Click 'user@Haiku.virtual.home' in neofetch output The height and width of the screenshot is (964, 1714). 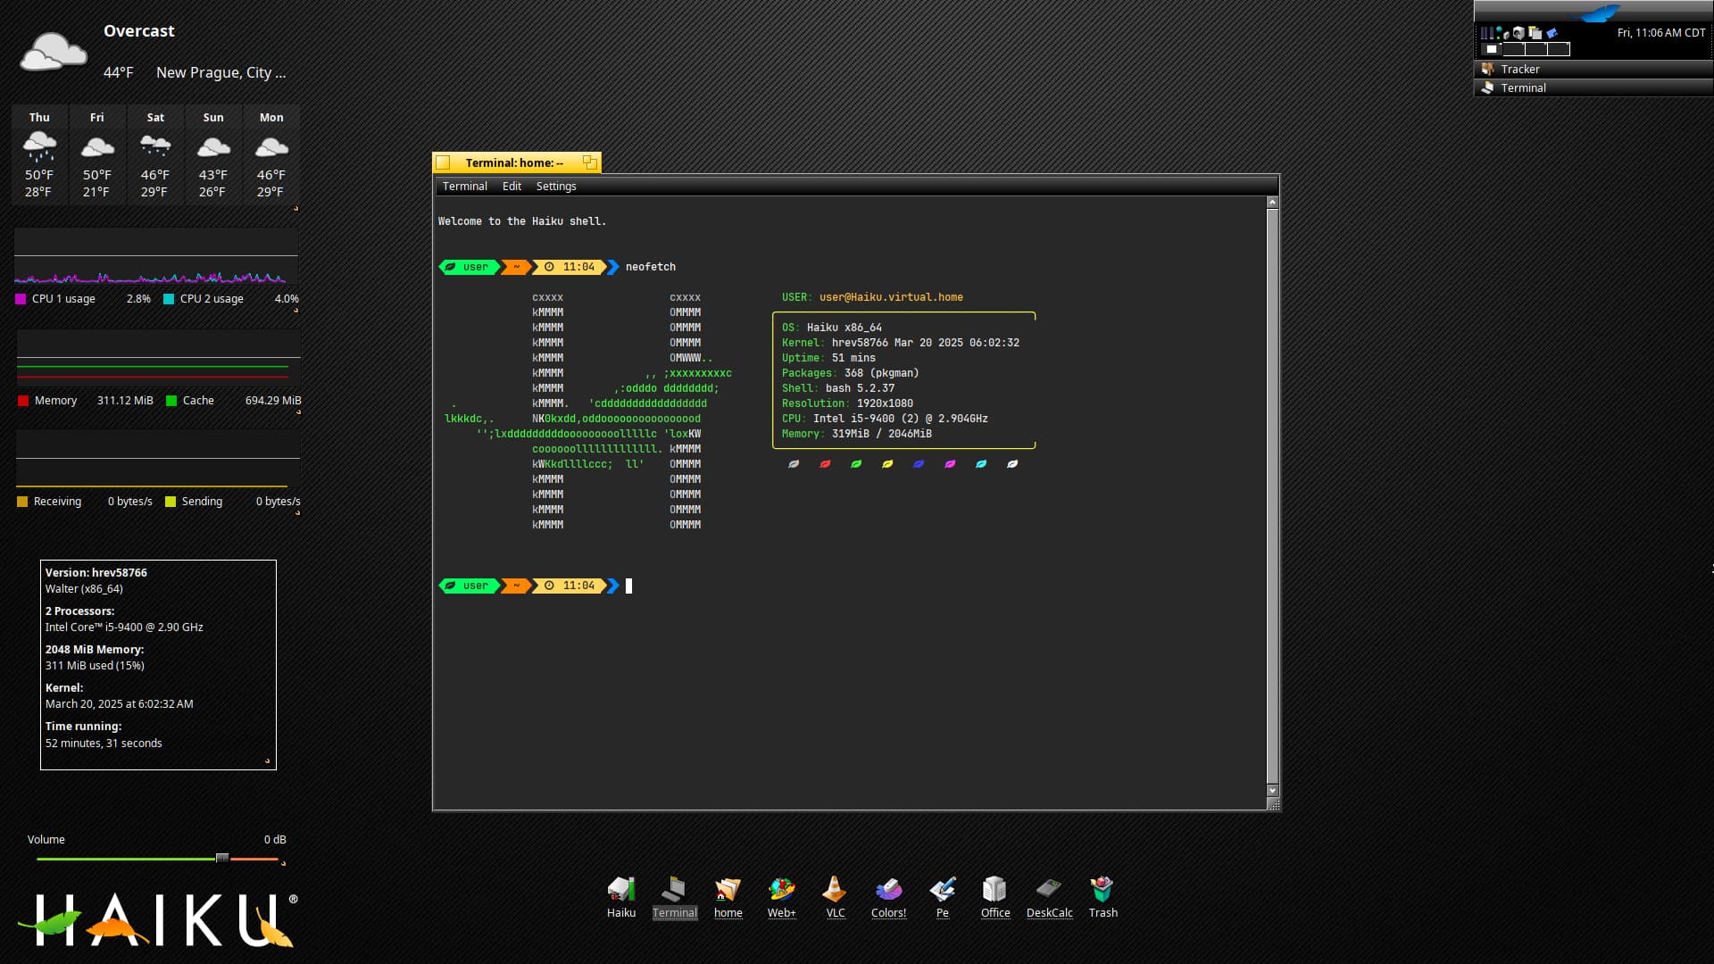pyautogui.click(x=891, y=297)
